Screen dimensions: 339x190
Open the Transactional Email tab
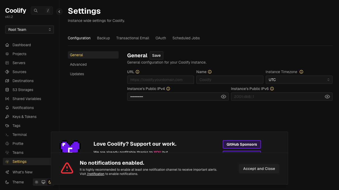point(133,38)
